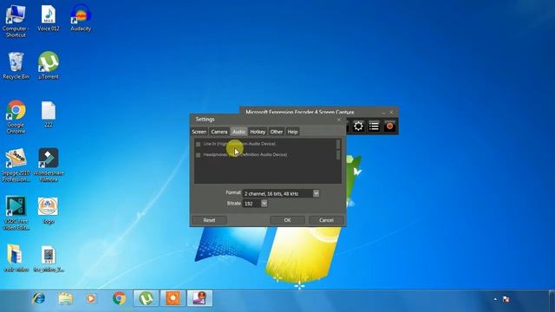This screenshot has height=312, width=555.
Task: Enable the Headphones audio device checkbox
Action: (x=199, y=155)
